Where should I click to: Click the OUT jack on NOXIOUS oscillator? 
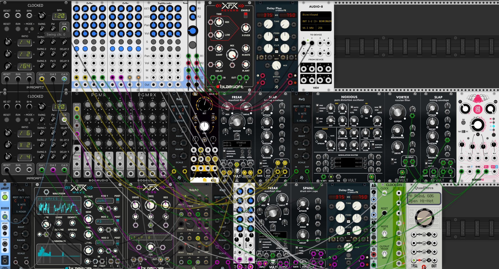point(371,177)
